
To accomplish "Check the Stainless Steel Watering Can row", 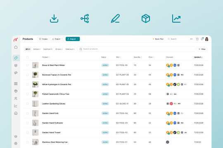I will [x=27, y=142].
